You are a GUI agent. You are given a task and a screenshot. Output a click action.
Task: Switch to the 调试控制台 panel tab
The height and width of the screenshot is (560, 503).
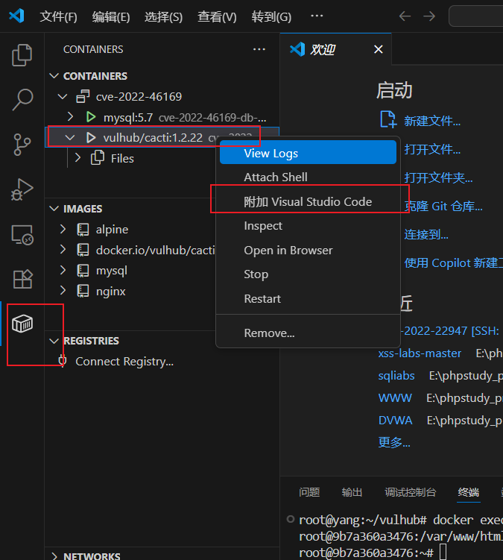(410, 492)
